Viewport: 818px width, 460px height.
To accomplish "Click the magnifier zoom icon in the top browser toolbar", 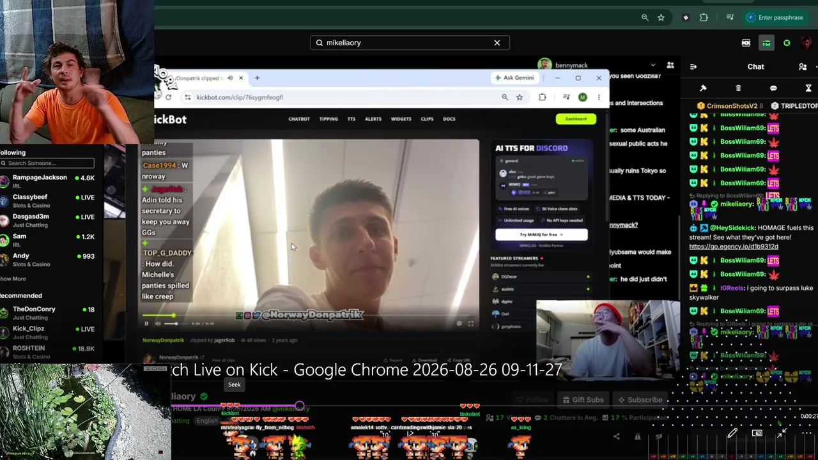I will click(645, 18).
